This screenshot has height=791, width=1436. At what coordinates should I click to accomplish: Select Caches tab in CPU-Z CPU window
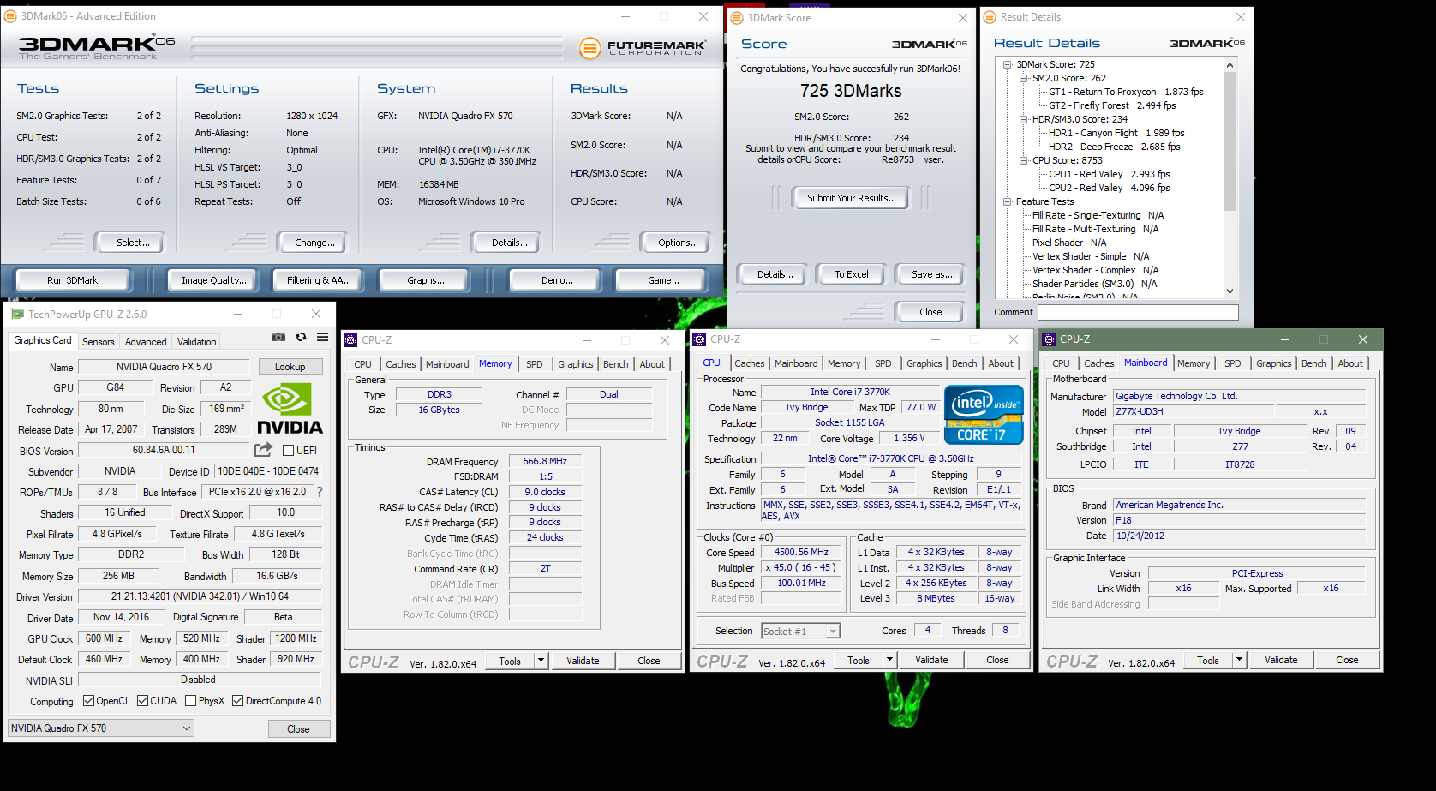tap(749, 363)
